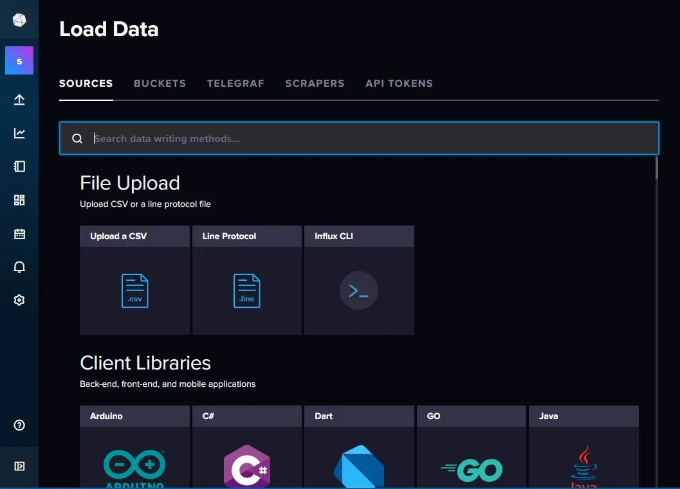The height and width of the screenshot is (489, 680).
Task: Open the Tasks calendar icon
Action: coord(19,233)
